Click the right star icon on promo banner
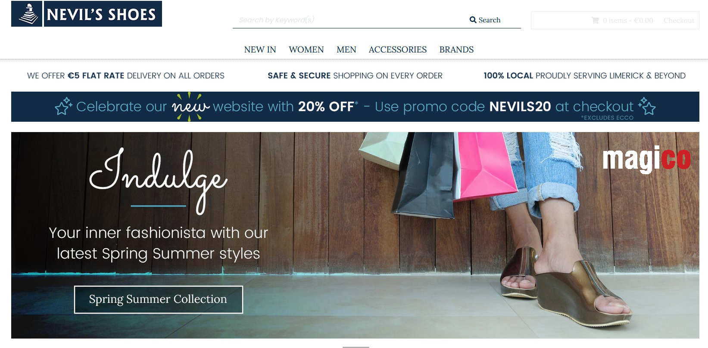Screen dimensions: 708x348 647,106
